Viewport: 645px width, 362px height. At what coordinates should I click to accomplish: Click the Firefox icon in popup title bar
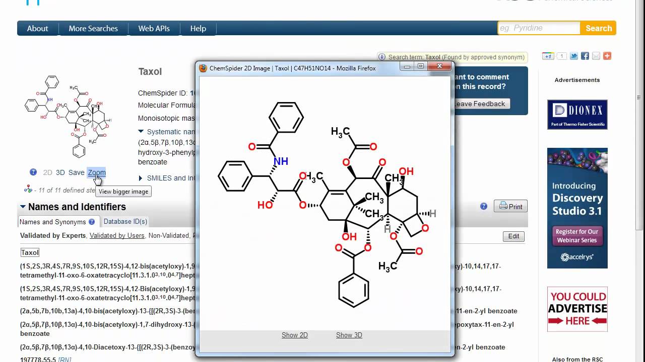pyautogui.click(x=203, y=68)
